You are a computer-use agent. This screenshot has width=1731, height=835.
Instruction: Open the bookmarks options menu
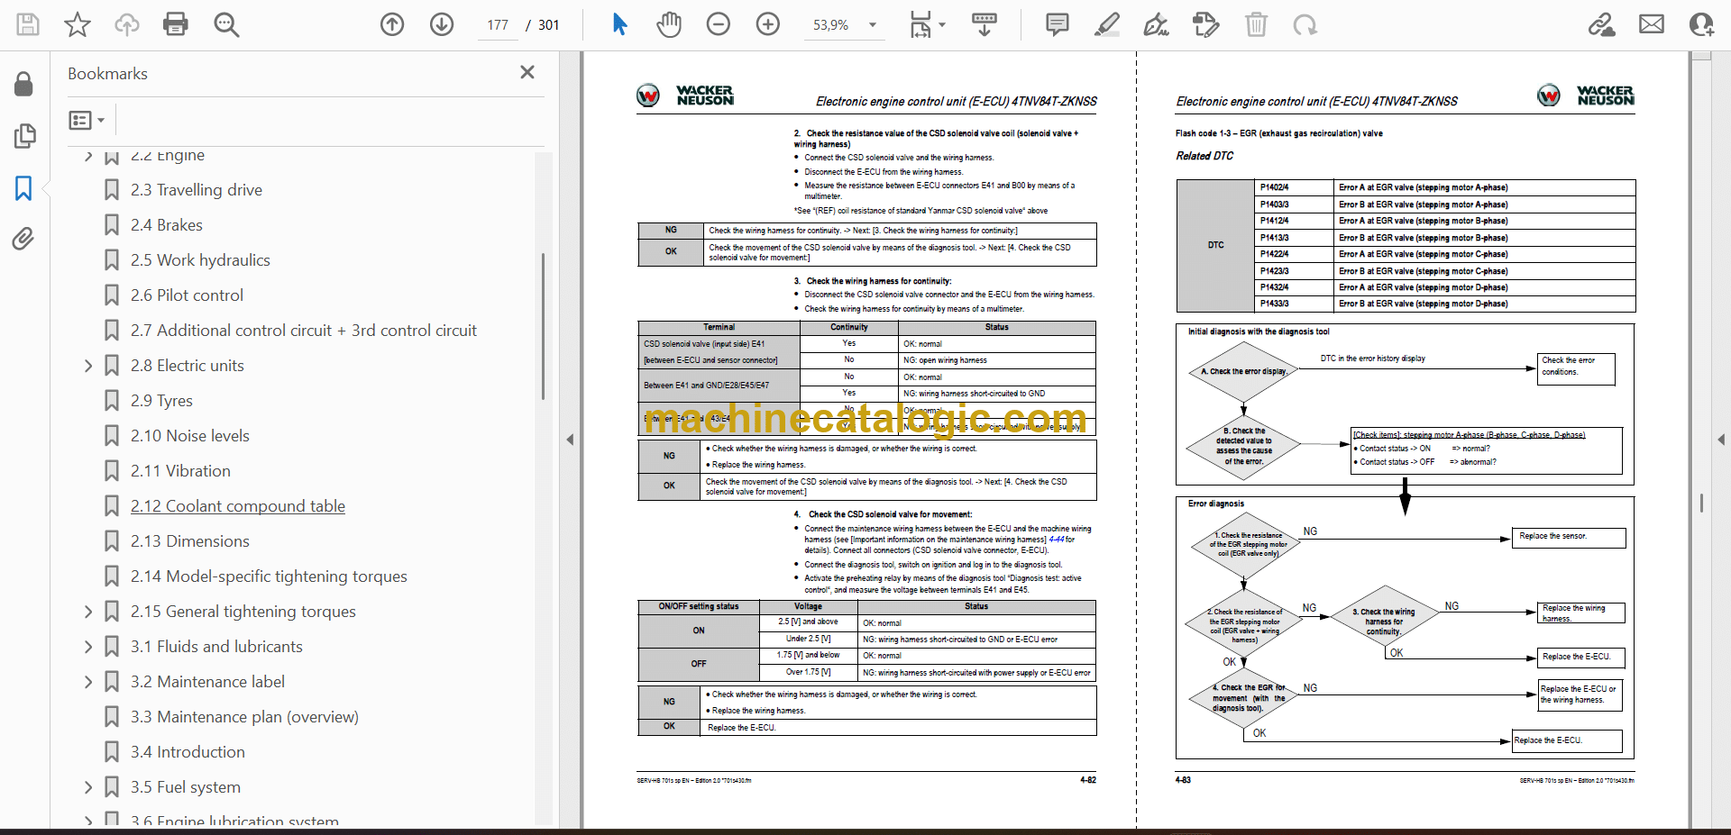[87, 120]
